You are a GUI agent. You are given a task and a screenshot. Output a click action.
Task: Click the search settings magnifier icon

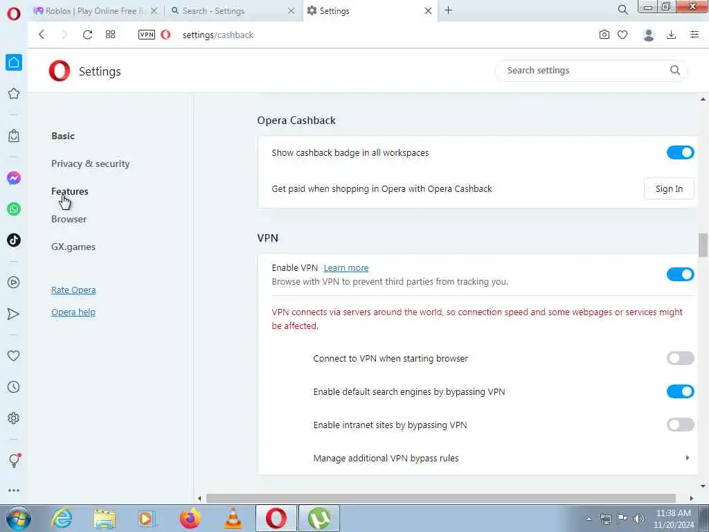(674, 70)
